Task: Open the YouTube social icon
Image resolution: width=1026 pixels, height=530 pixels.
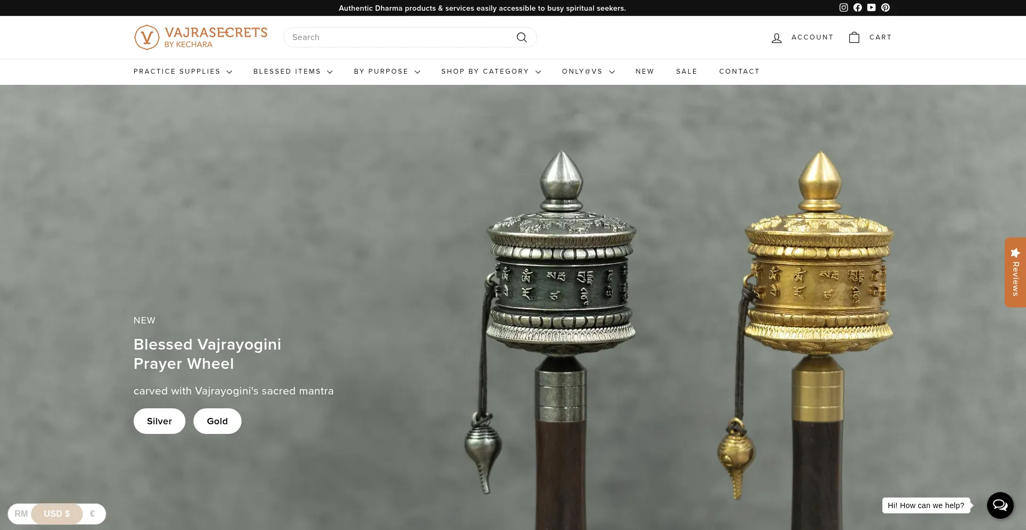Action: pyautogui.click(x=872, y=7)
